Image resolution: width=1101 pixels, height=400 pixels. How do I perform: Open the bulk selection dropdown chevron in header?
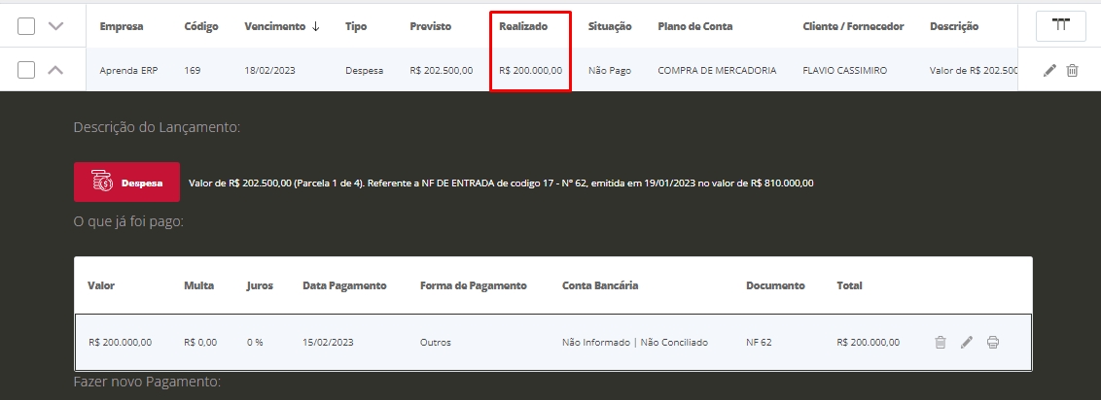[55, 26]
